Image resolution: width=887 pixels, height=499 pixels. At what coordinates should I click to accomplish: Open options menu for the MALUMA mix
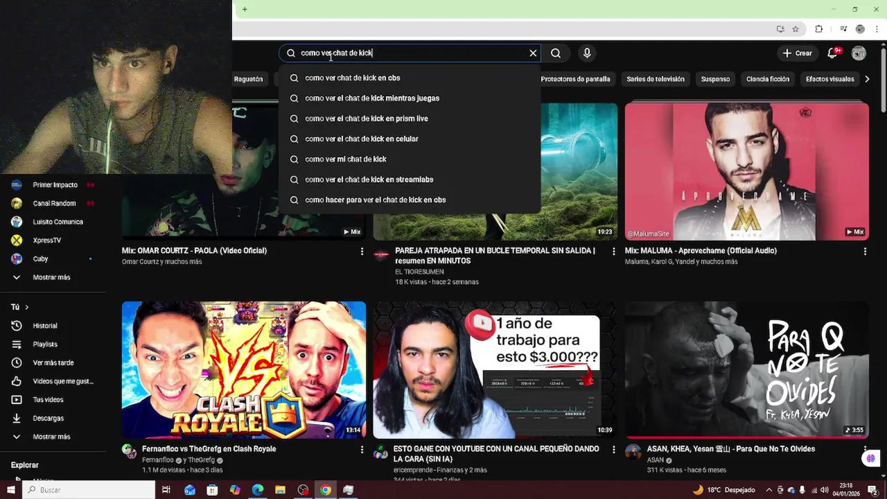click(865, 252)
